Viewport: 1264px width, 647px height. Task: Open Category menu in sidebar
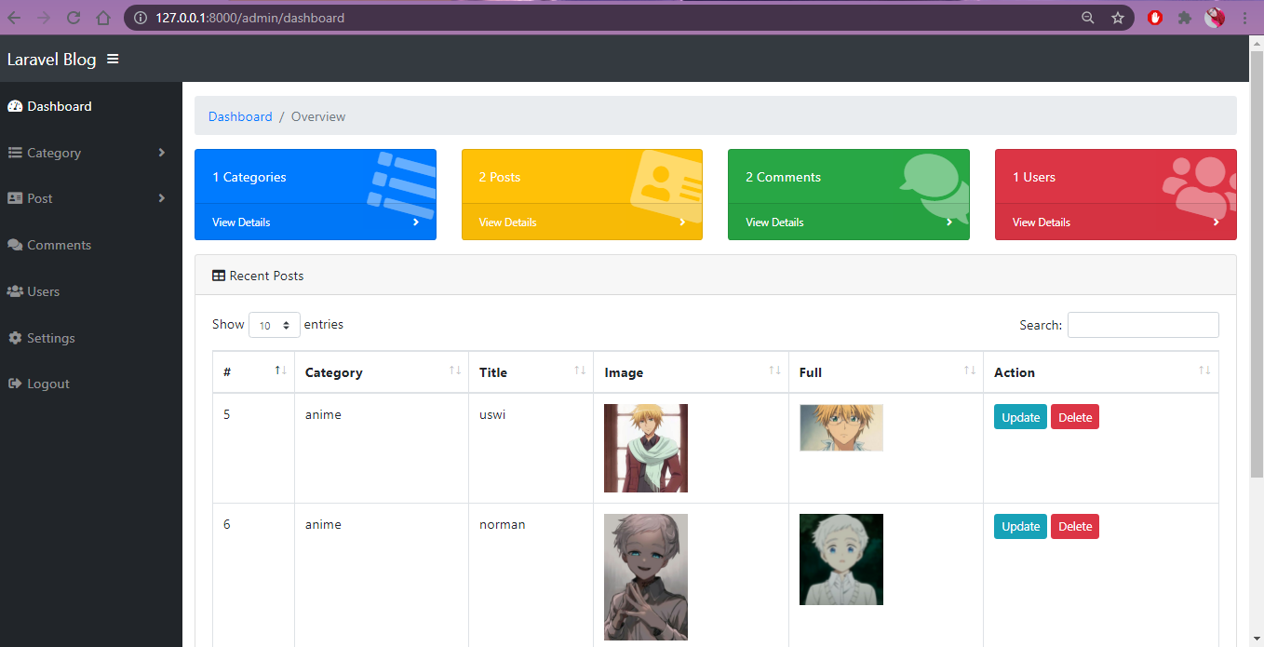(x=54, y=153)
